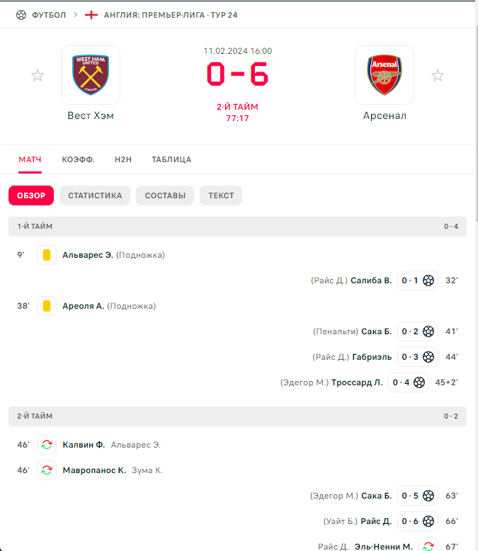Favorite Arsenal with the star icon

(438, 75)
